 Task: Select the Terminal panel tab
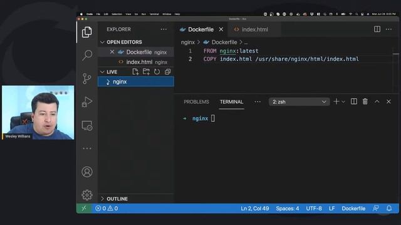point(231,102)
